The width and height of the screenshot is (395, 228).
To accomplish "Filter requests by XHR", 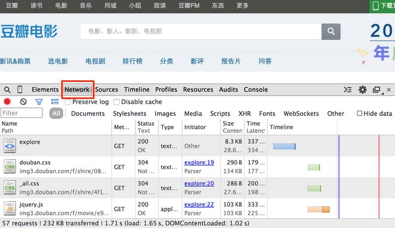I will pos(244,114).
